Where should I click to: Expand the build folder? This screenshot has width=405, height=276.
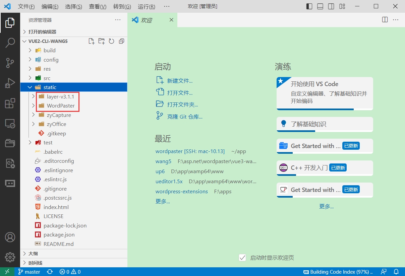click(49, 50)
